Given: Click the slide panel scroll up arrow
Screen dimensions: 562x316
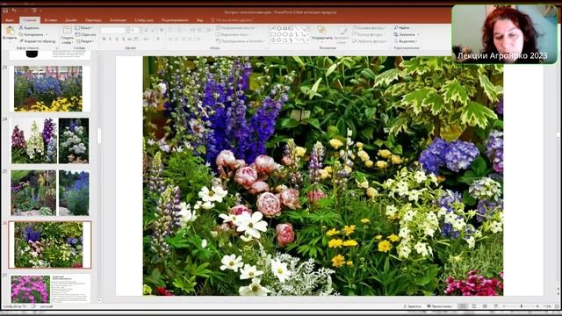Looking at the screenshot, I should [99, 54].
